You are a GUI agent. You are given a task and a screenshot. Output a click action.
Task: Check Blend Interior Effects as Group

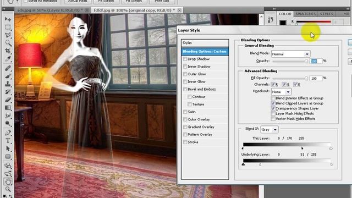click(x=273, y=98)
